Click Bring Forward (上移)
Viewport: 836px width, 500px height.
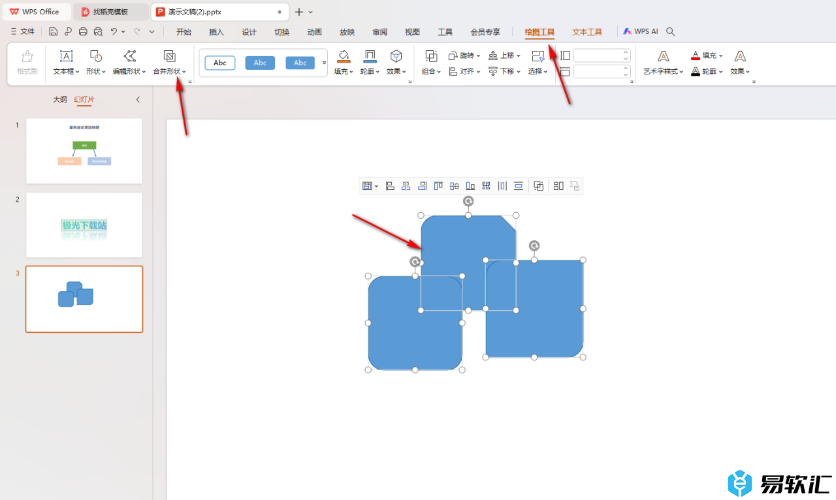pos(504,56)
